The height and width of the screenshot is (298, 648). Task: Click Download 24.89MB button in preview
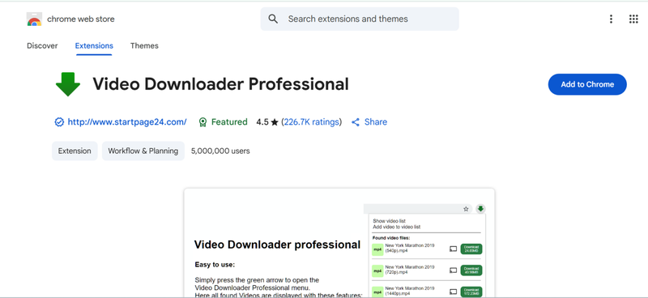click(471, 249)
